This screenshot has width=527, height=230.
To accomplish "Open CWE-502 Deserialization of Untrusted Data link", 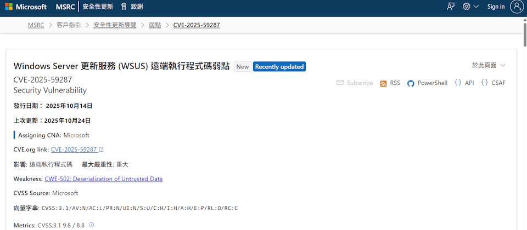I will tap(103, 179).
